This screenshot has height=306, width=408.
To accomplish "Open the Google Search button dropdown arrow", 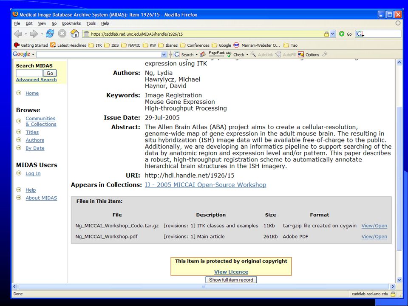I will (x=196, y=55).
